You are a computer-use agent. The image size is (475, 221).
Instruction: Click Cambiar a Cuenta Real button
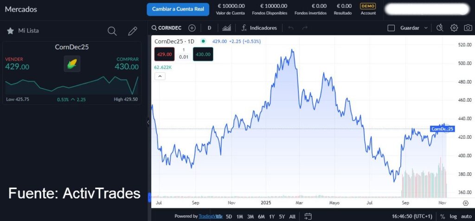178,9
